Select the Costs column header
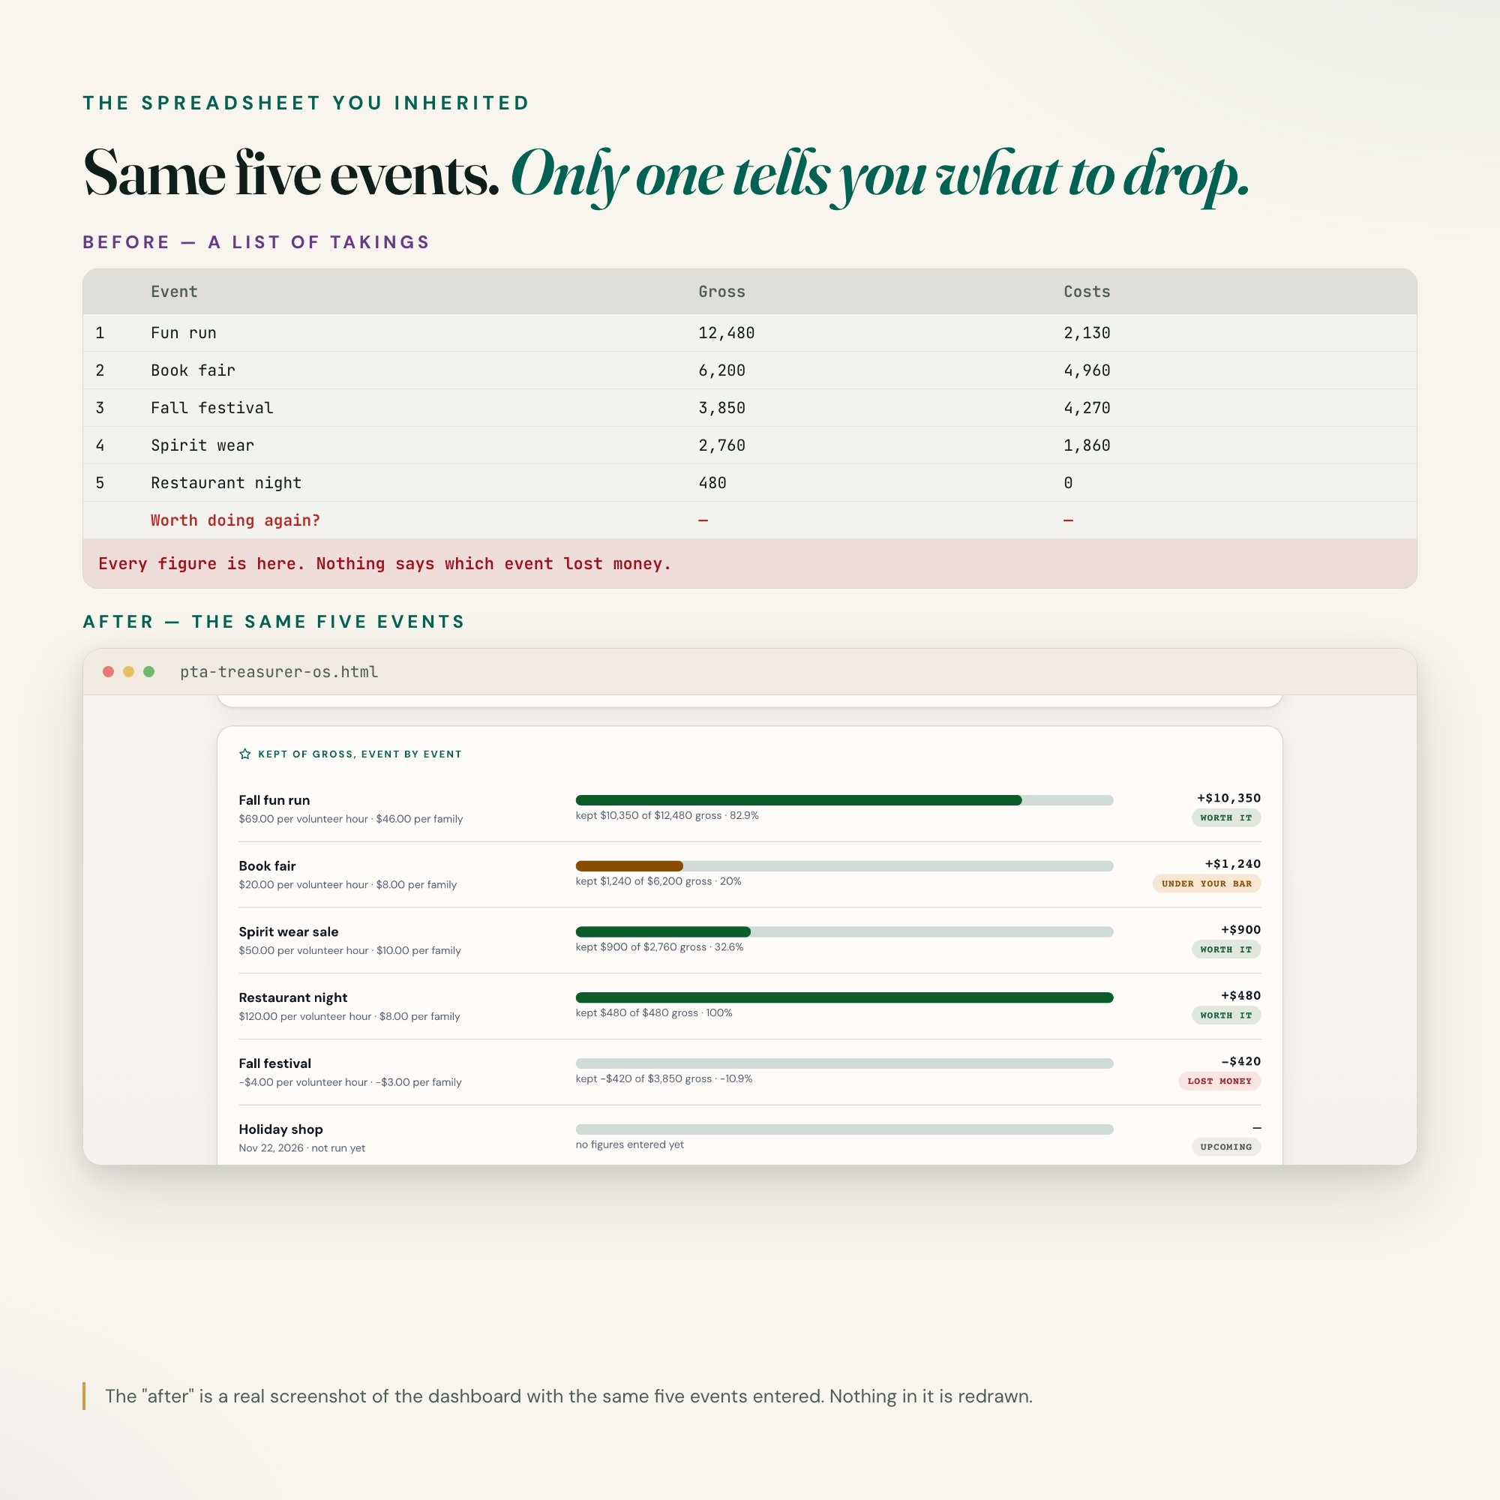The width and height of the screenshot is (1500, 1500). [x=1087, y=292]
